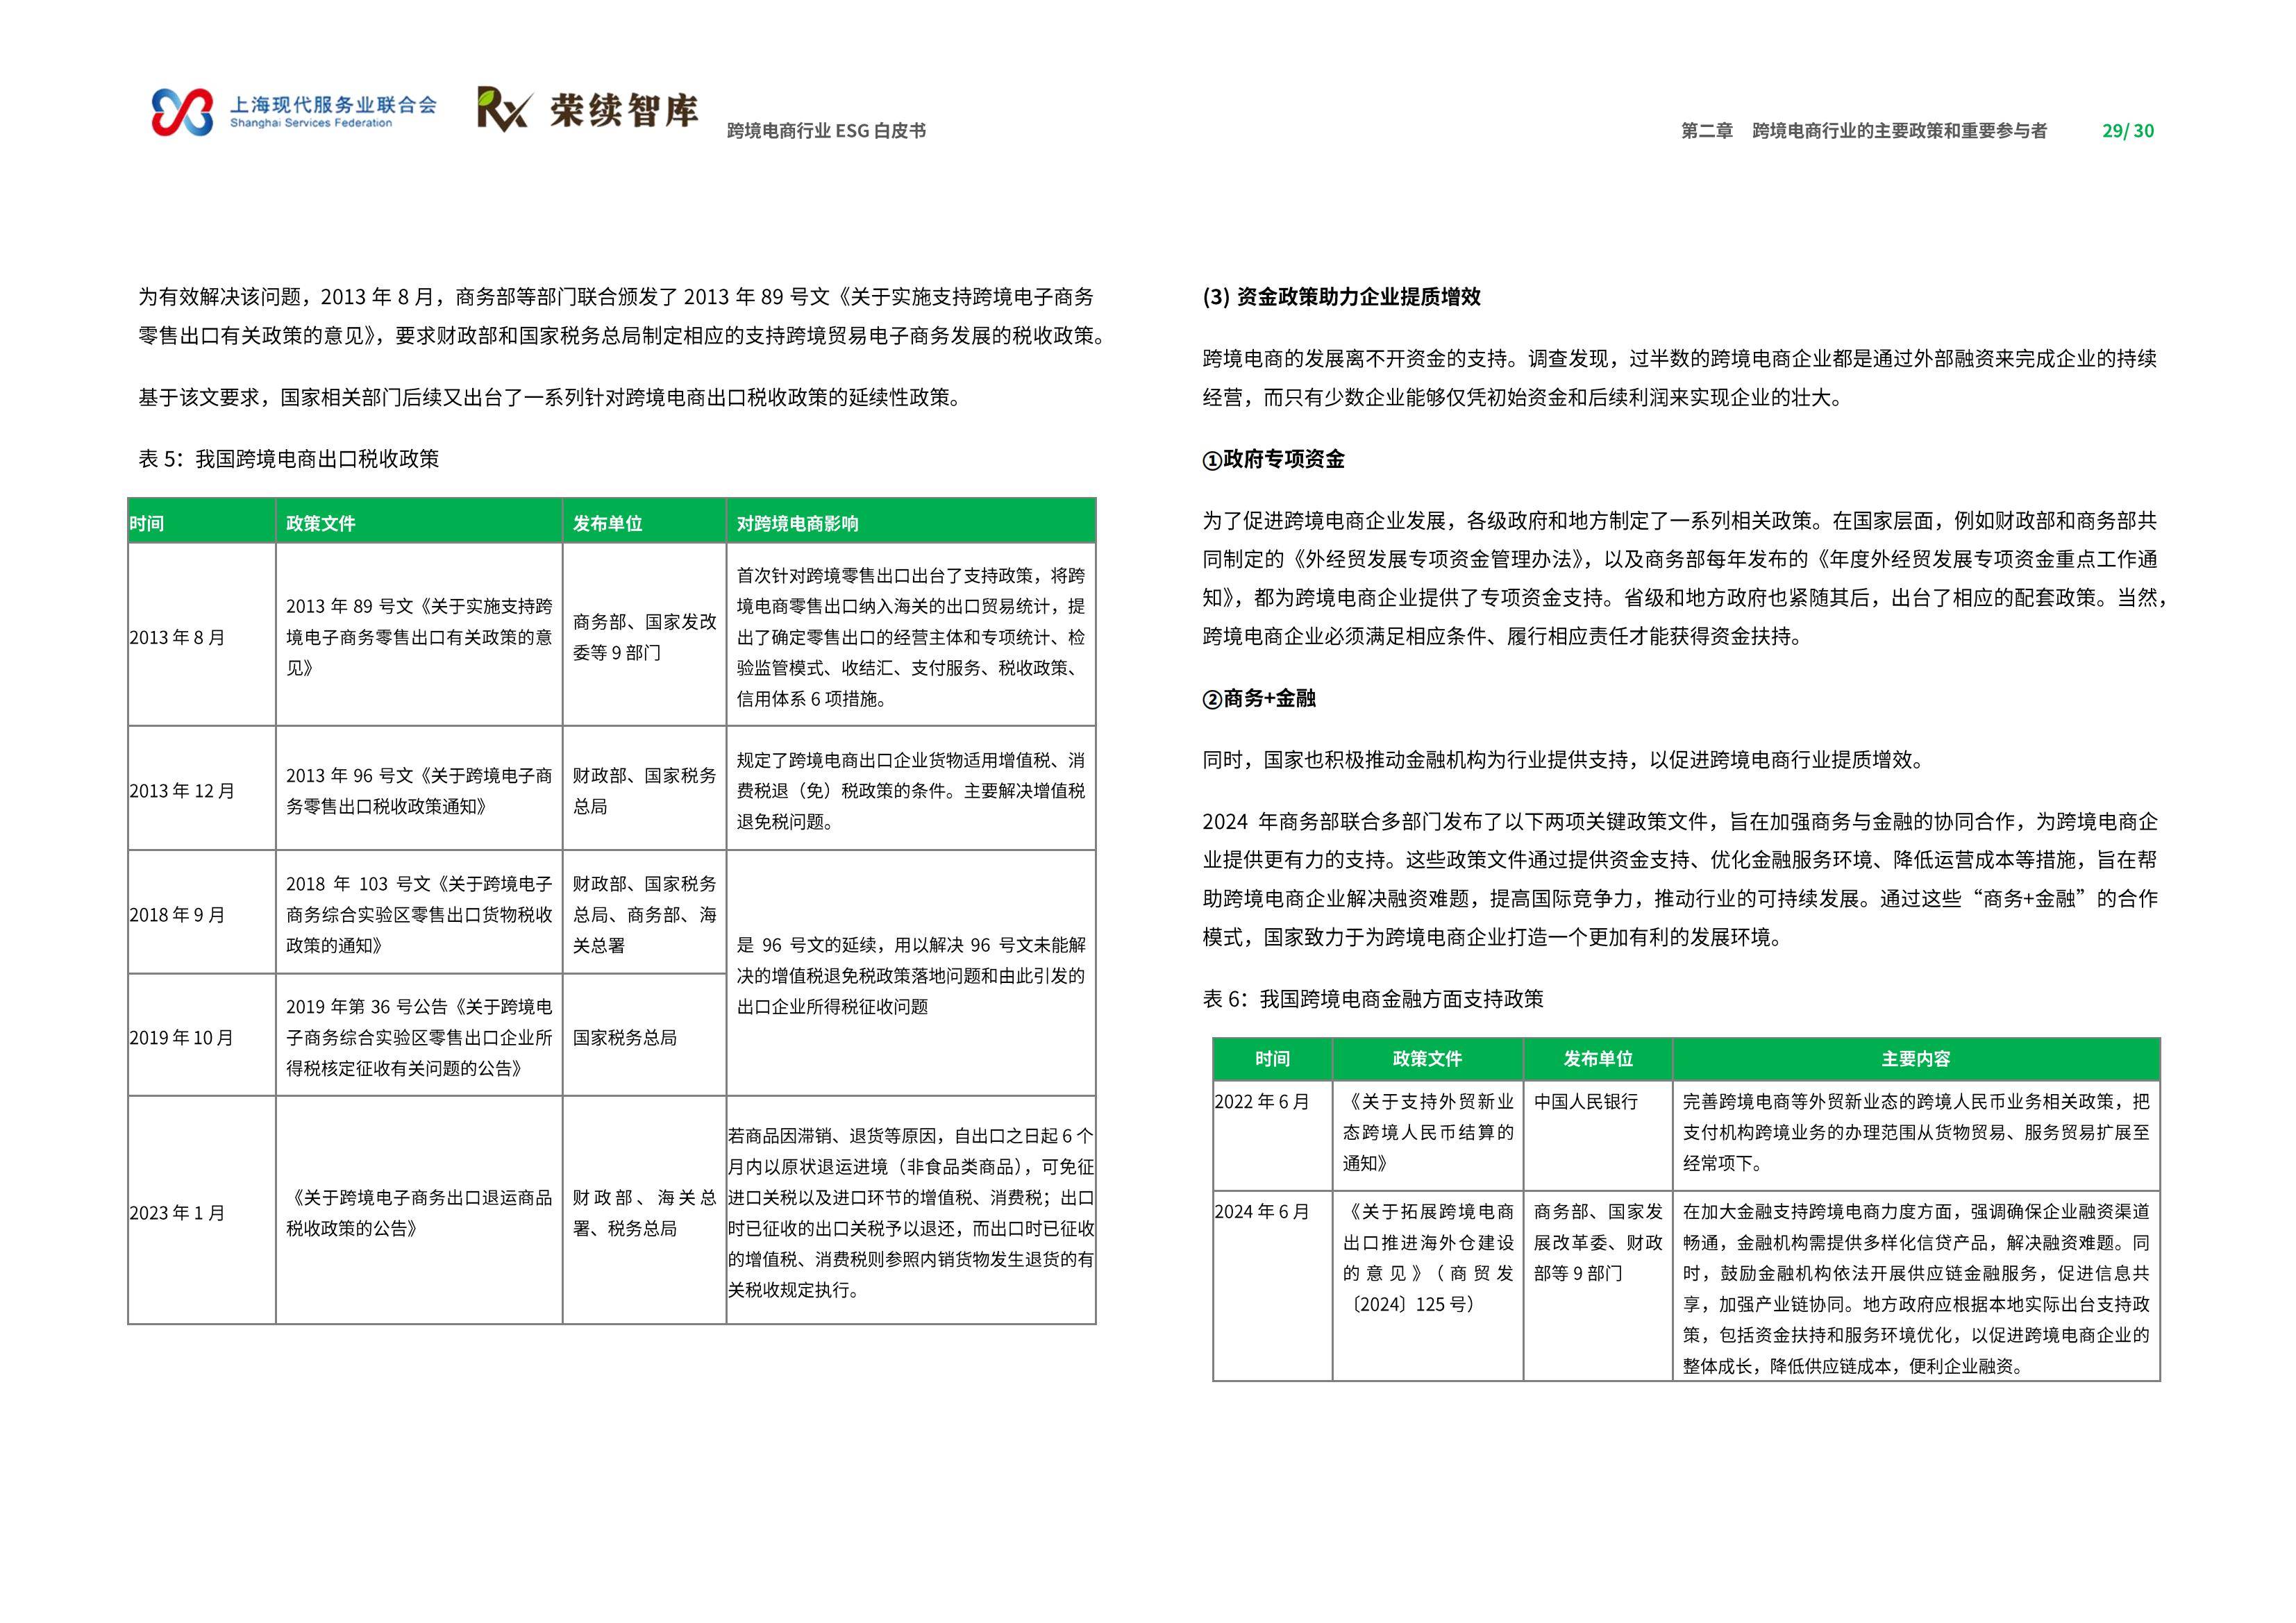Click the 国家税务总局 cell in 2019 row
The width and height of the screenshot is (2296, 1623).
click(x=644, y=1036)
